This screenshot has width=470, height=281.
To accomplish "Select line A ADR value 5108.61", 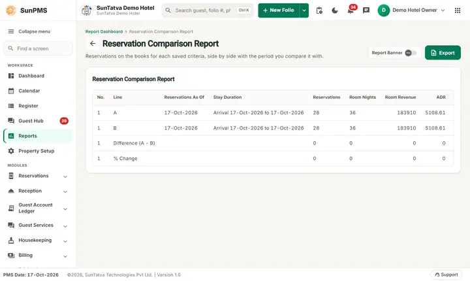I will coord(435,112).
